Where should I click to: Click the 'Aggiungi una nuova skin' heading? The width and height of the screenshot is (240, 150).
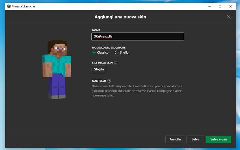point(120,17)
